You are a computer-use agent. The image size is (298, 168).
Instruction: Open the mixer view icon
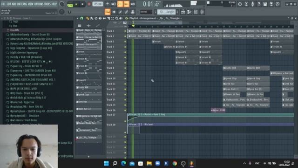point(202,12)
